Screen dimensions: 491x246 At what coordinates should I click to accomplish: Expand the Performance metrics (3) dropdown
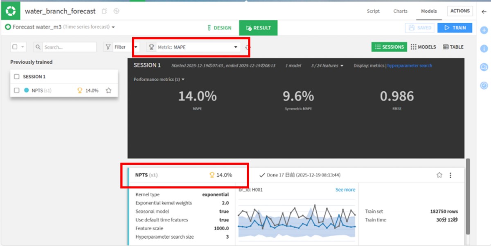[159, 80]
